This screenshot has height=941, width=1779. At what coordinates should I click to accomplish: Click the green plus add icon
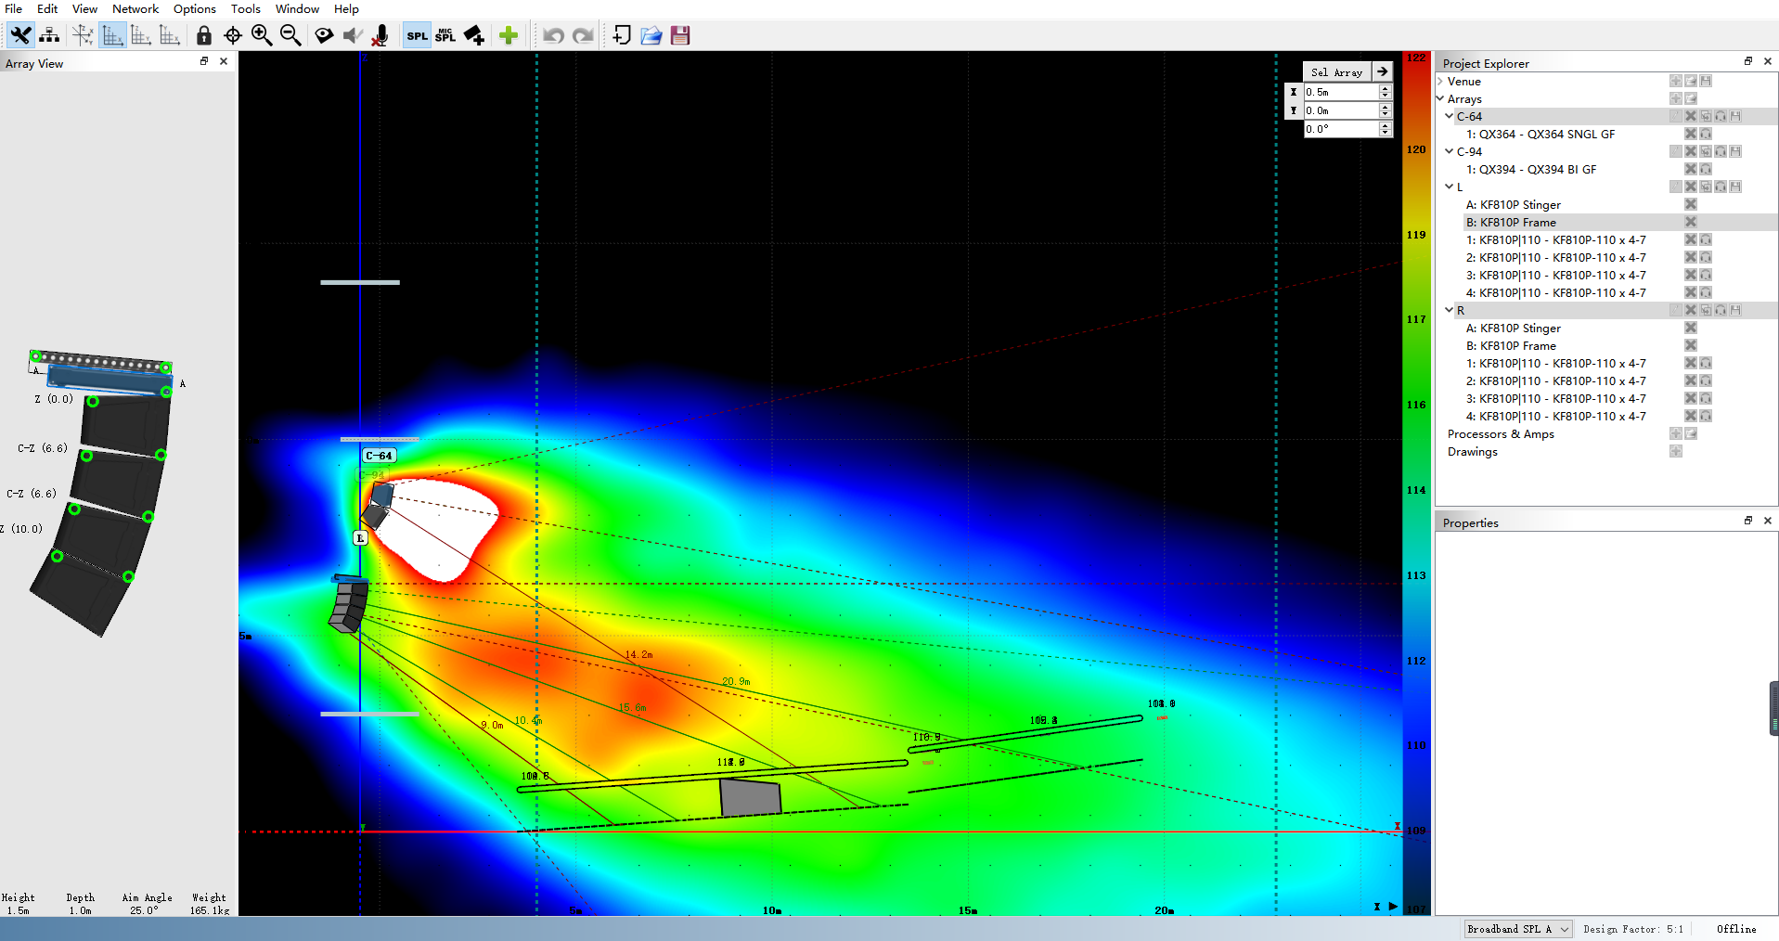pyautogui.click(x=509, y=35)
